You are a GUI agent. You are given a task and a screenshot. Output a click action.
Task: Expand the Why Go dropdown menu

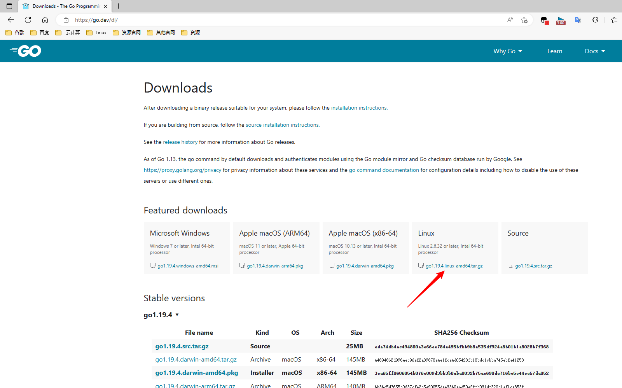pos(508,51)
